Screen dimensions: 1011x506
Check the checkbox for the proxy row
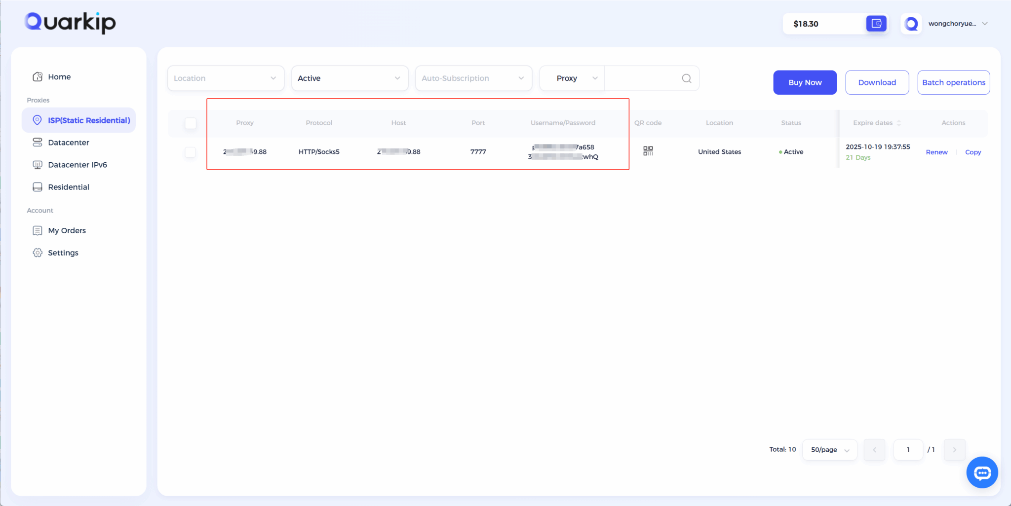pos(190,152)
